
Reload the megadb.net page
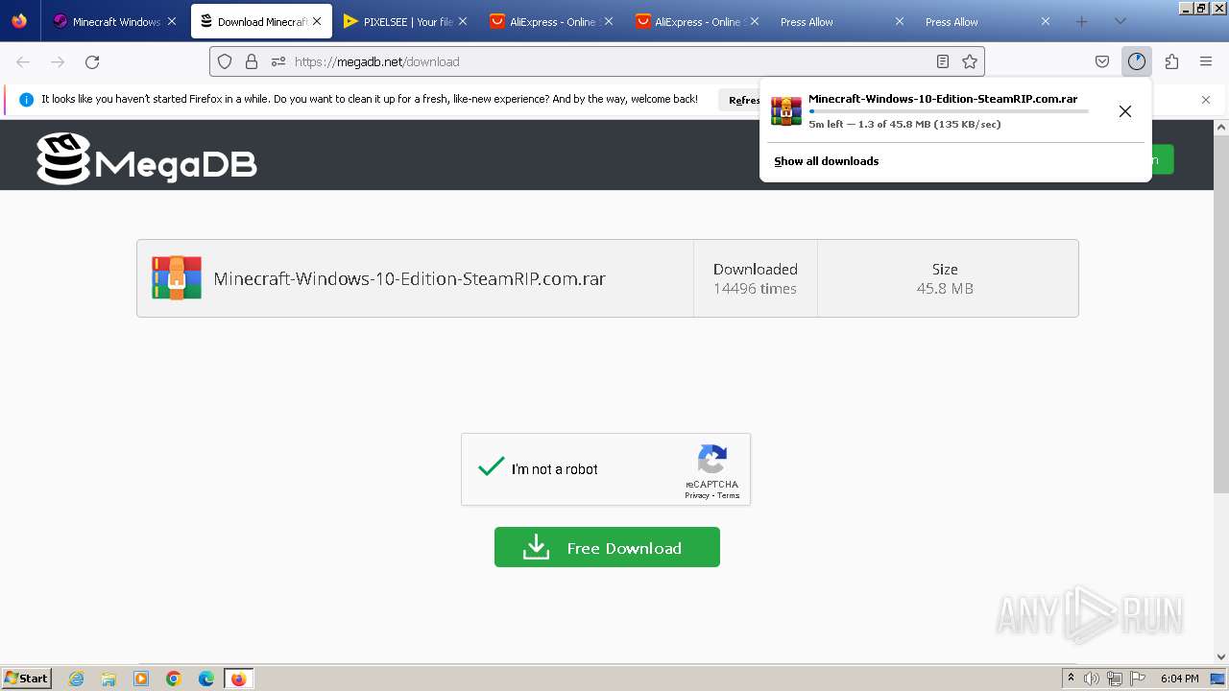[92, 61]
